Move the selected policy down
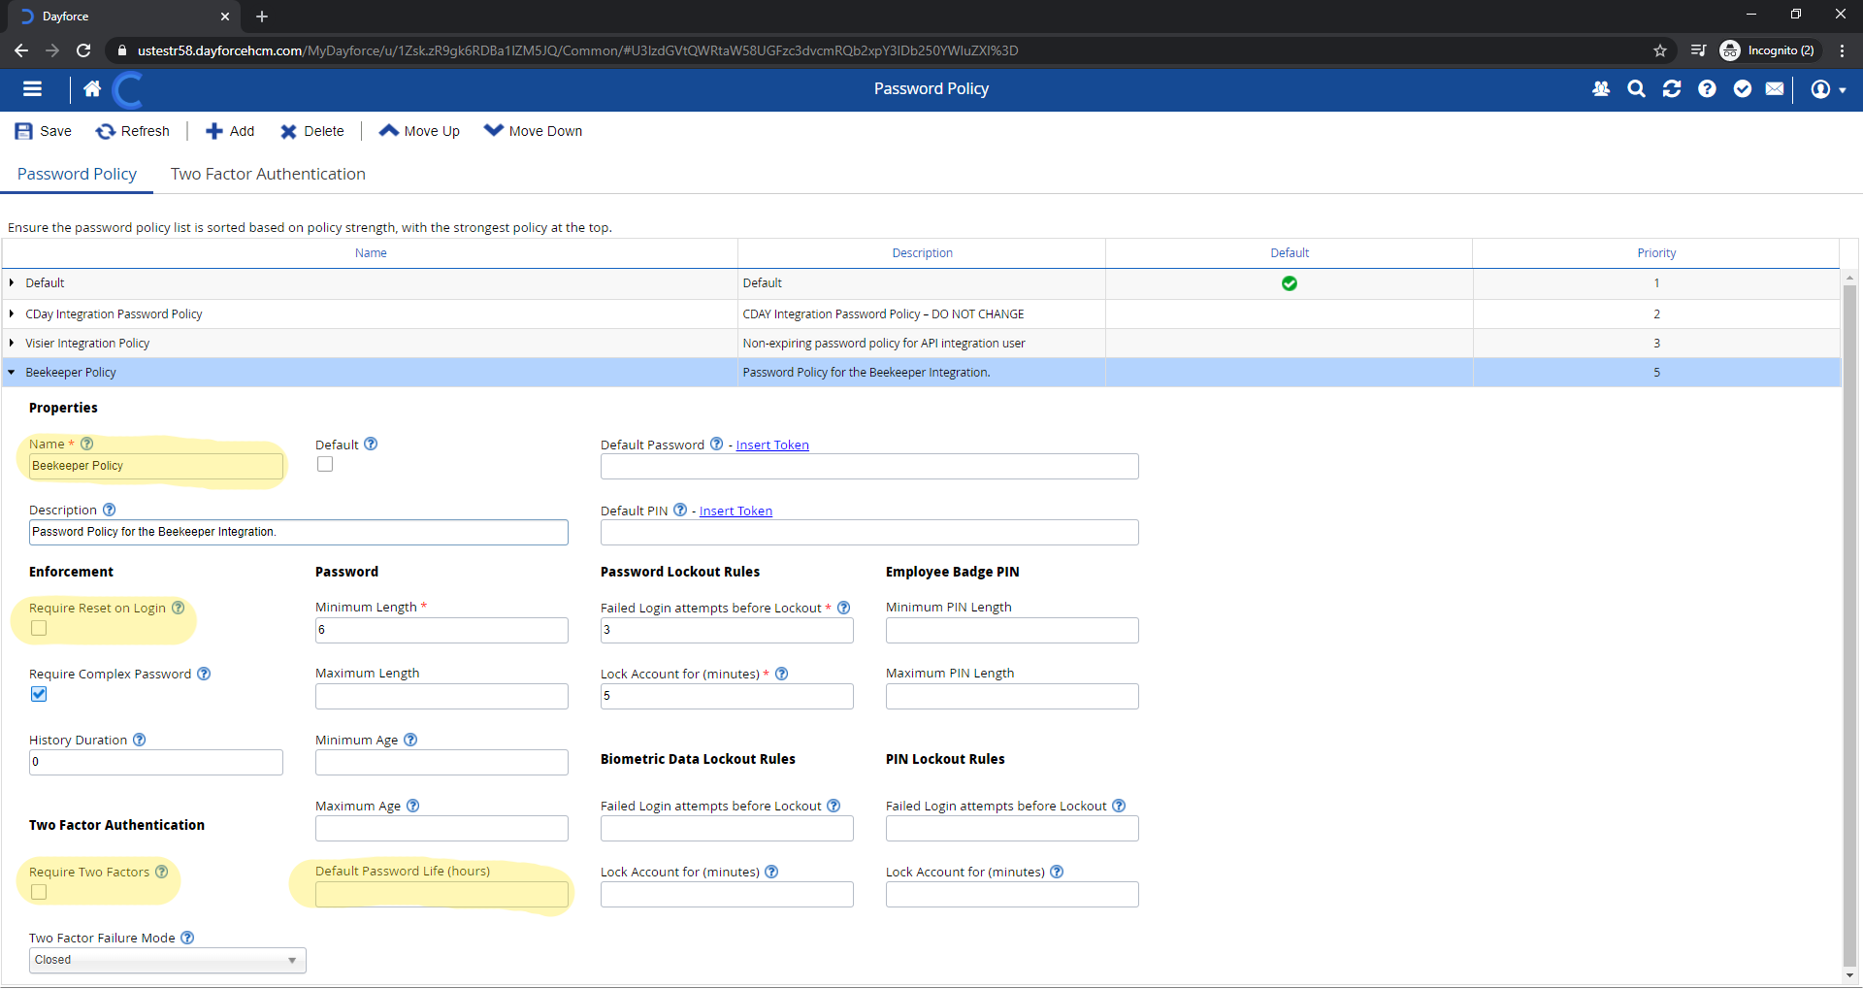 (x=533, y=131)
